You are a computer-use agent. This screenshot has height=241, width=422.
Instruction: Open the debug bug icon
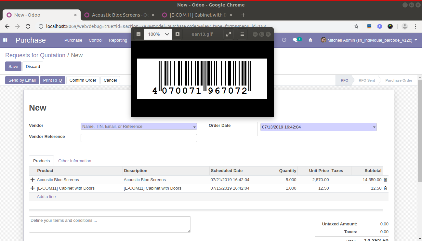coord(310,40)
